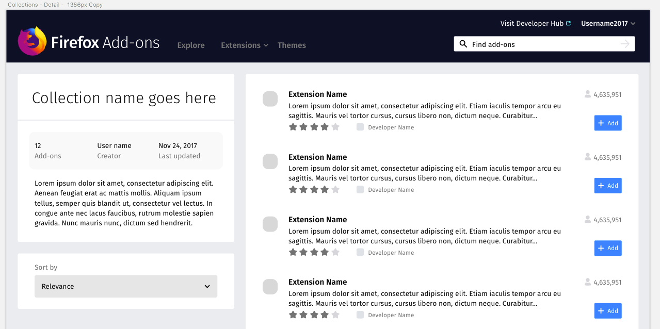660x329 pixels.
Task: Open the first Extension Name title
Action: (317, 94)
